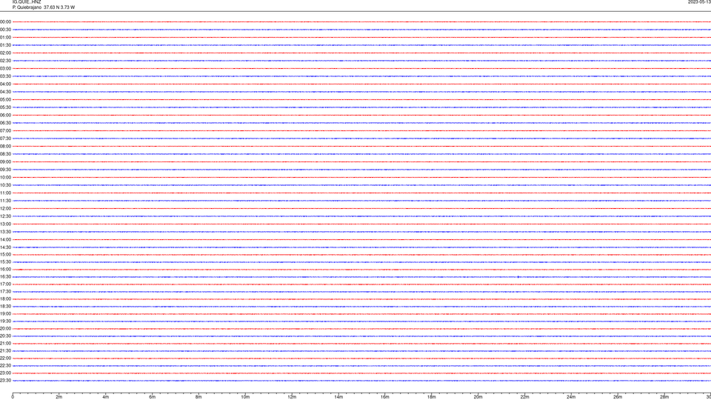Image resolution: width=711 pixels, height=400 pixels.
Task: Select the 14m axis tick label
Action: (338, 397)
